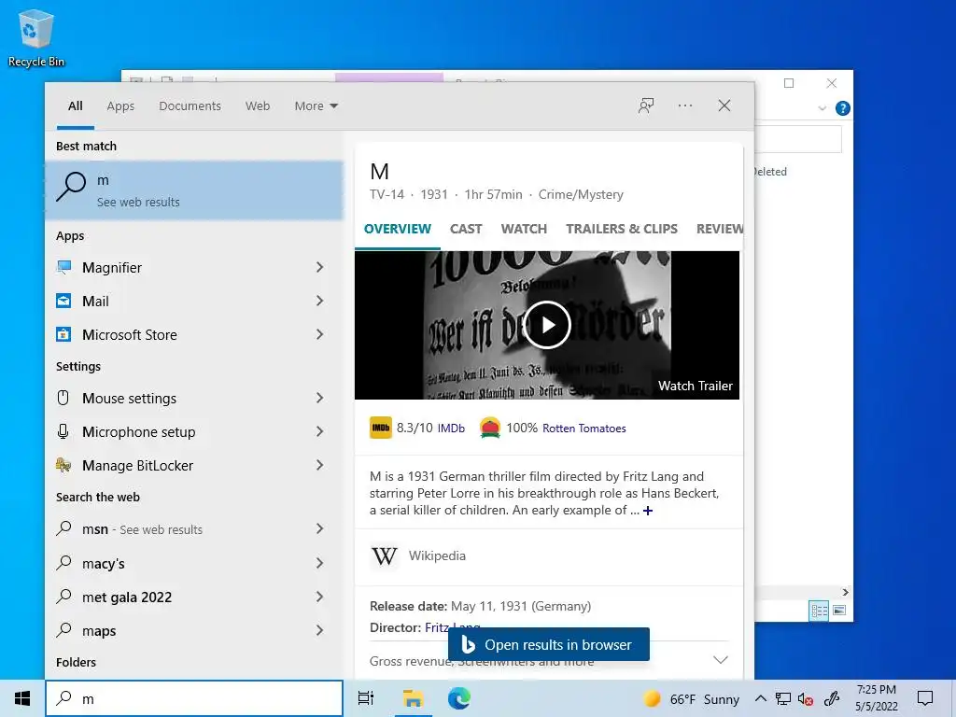Click the right scroll arrow in the background window
This screenshot has width=956, height=717.
pos(845,592)
